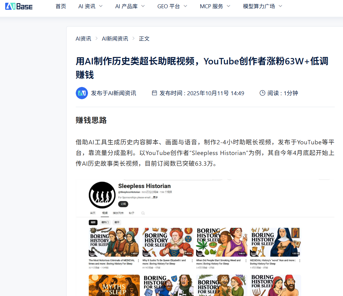
Task: Click the article title about YouTube创作者涨粉63W+
Action: 202,68
